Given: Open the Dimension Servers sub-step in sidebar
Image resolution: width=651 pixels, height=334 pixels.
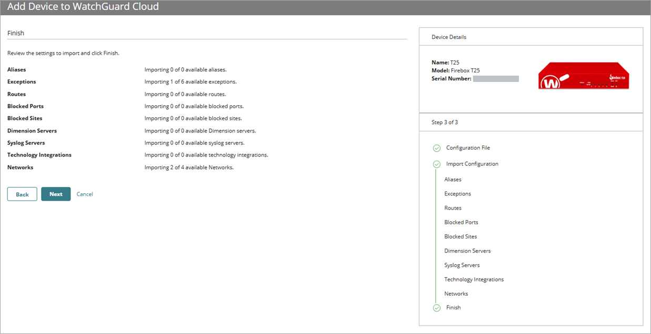Looking at the screenshot, I should coord(467,250).
